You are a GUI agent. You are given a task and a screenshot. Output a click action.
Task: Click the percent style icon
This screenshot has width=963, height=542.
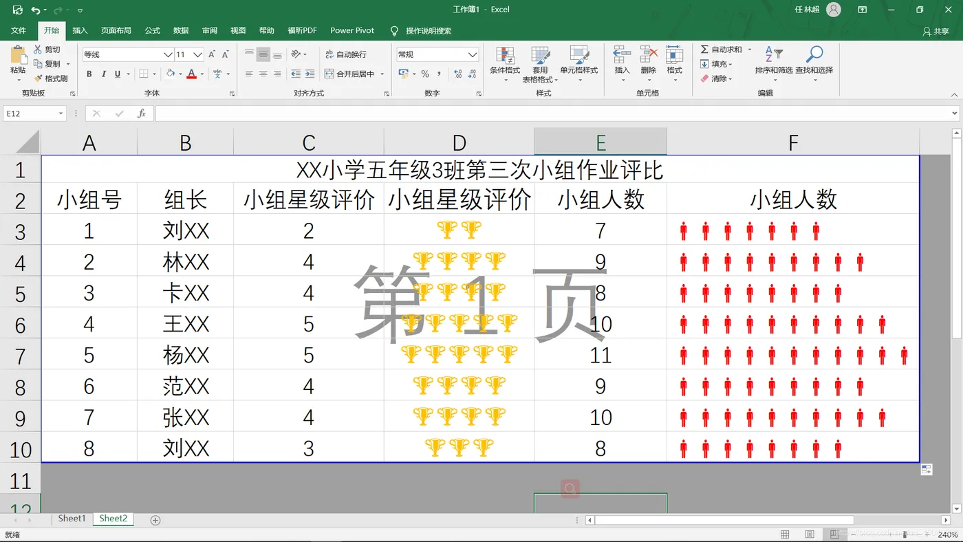click(425, 74)
